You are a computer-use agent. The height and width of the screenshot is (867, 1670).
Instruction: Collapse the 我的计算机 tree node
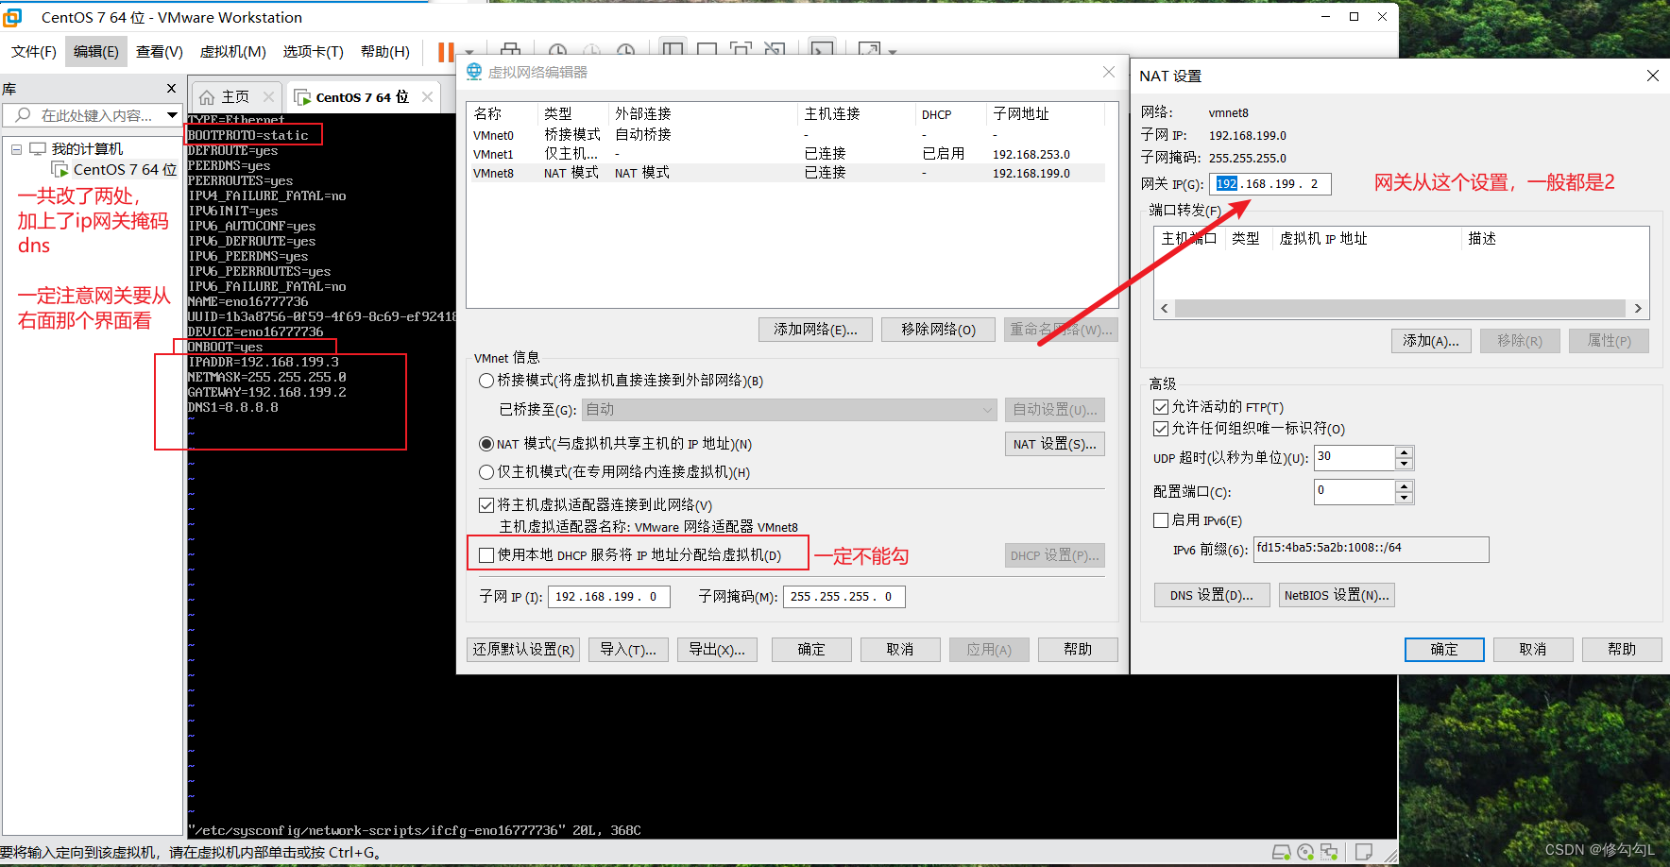click(x=16, y=149)
